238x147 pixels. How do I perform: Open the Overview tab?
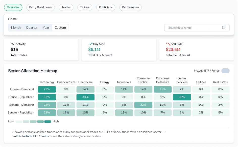[x=13, y=7]
